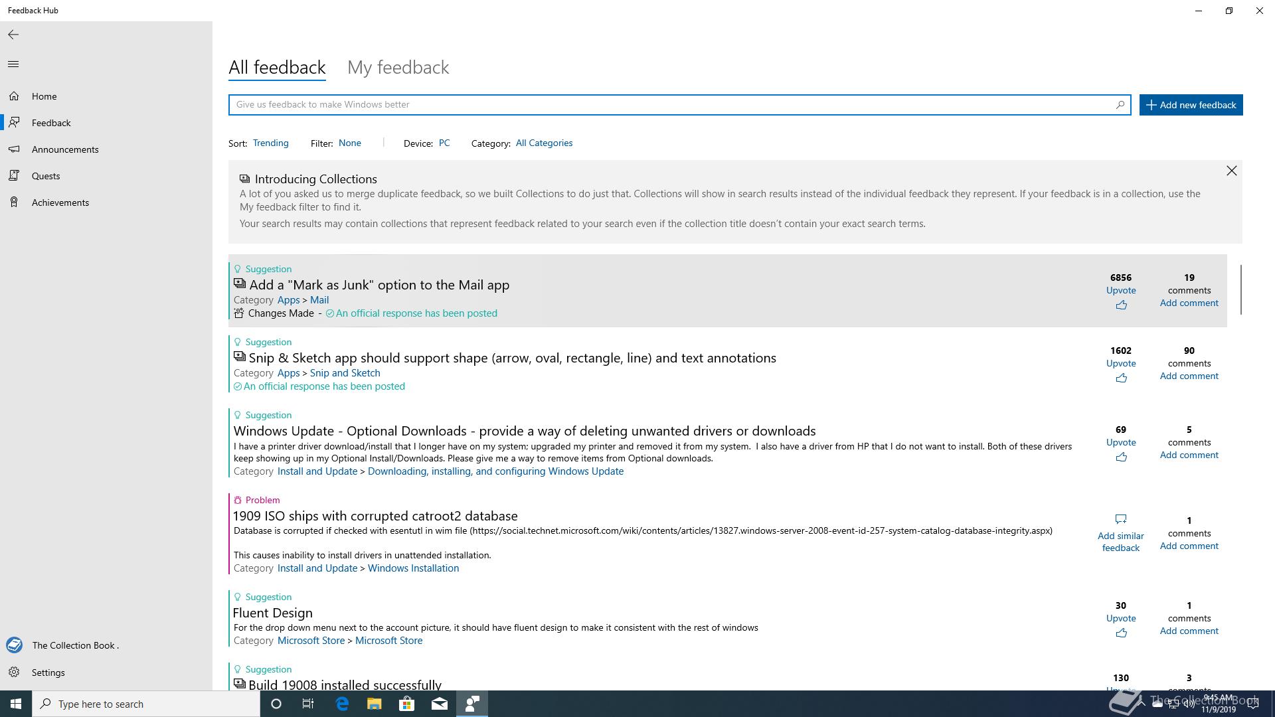Image resolution: width=1275 pixels, height=717 pixels.
Task: Open the Filter None dropdown
Action: (x=350, y=143)
